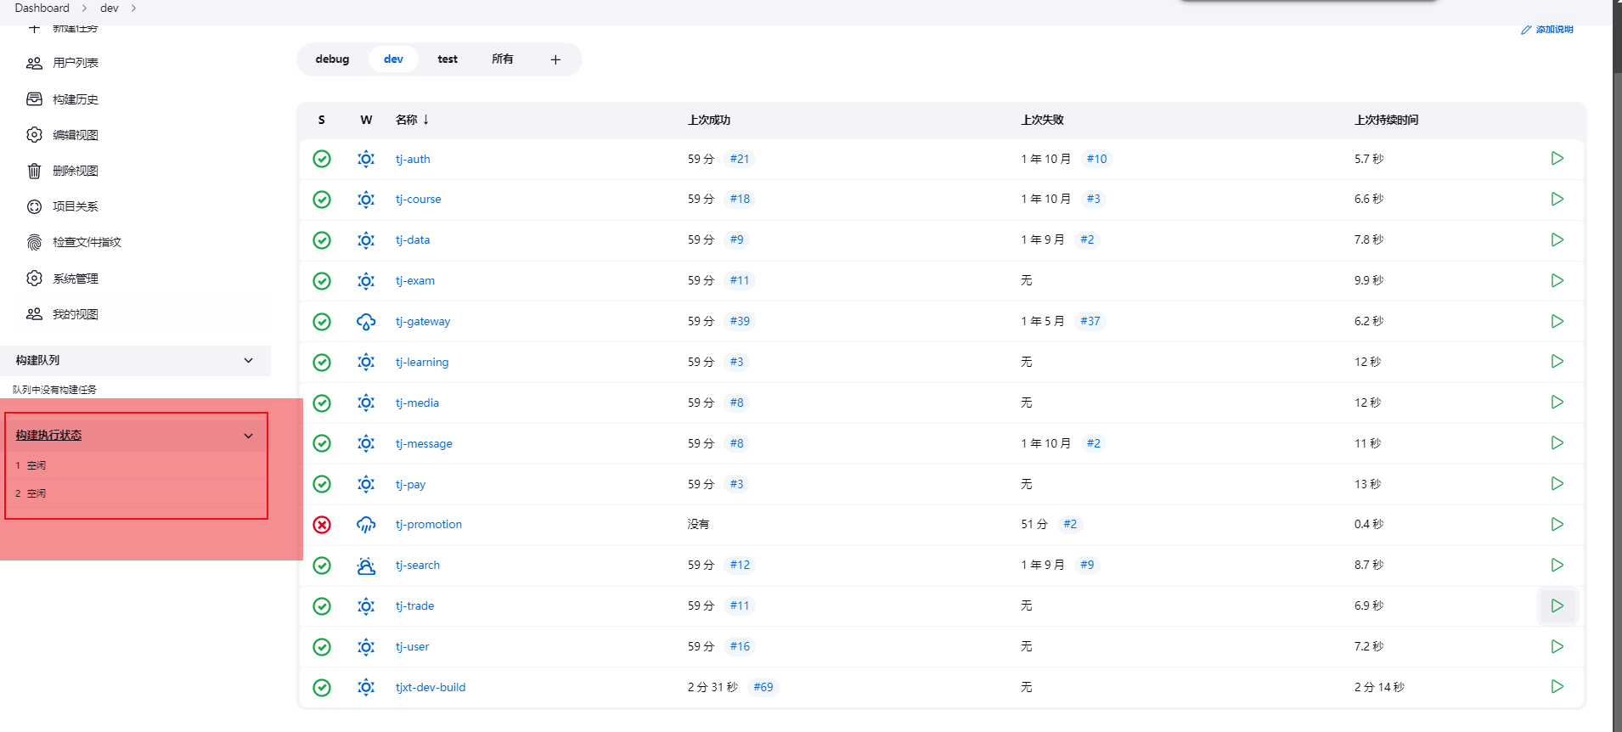Screen dimensions: 1622x732
Task: Open breadcrumb chevron after dev
Action: [x=133, y=8]
